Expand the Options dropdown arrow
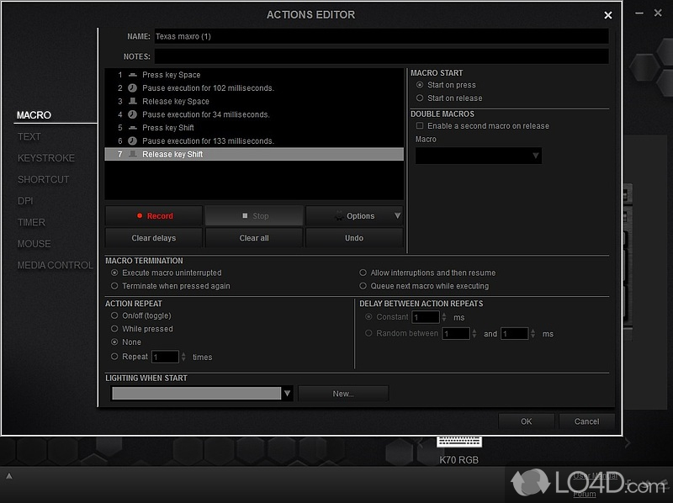Screen dimensions: 673x503 (397, 216)
